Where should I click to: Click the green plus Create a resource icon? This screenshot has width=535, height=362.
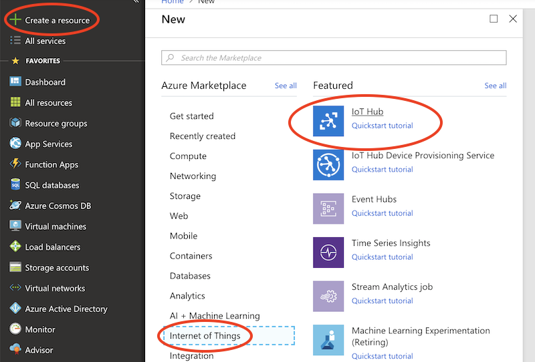tap(15, 20)
